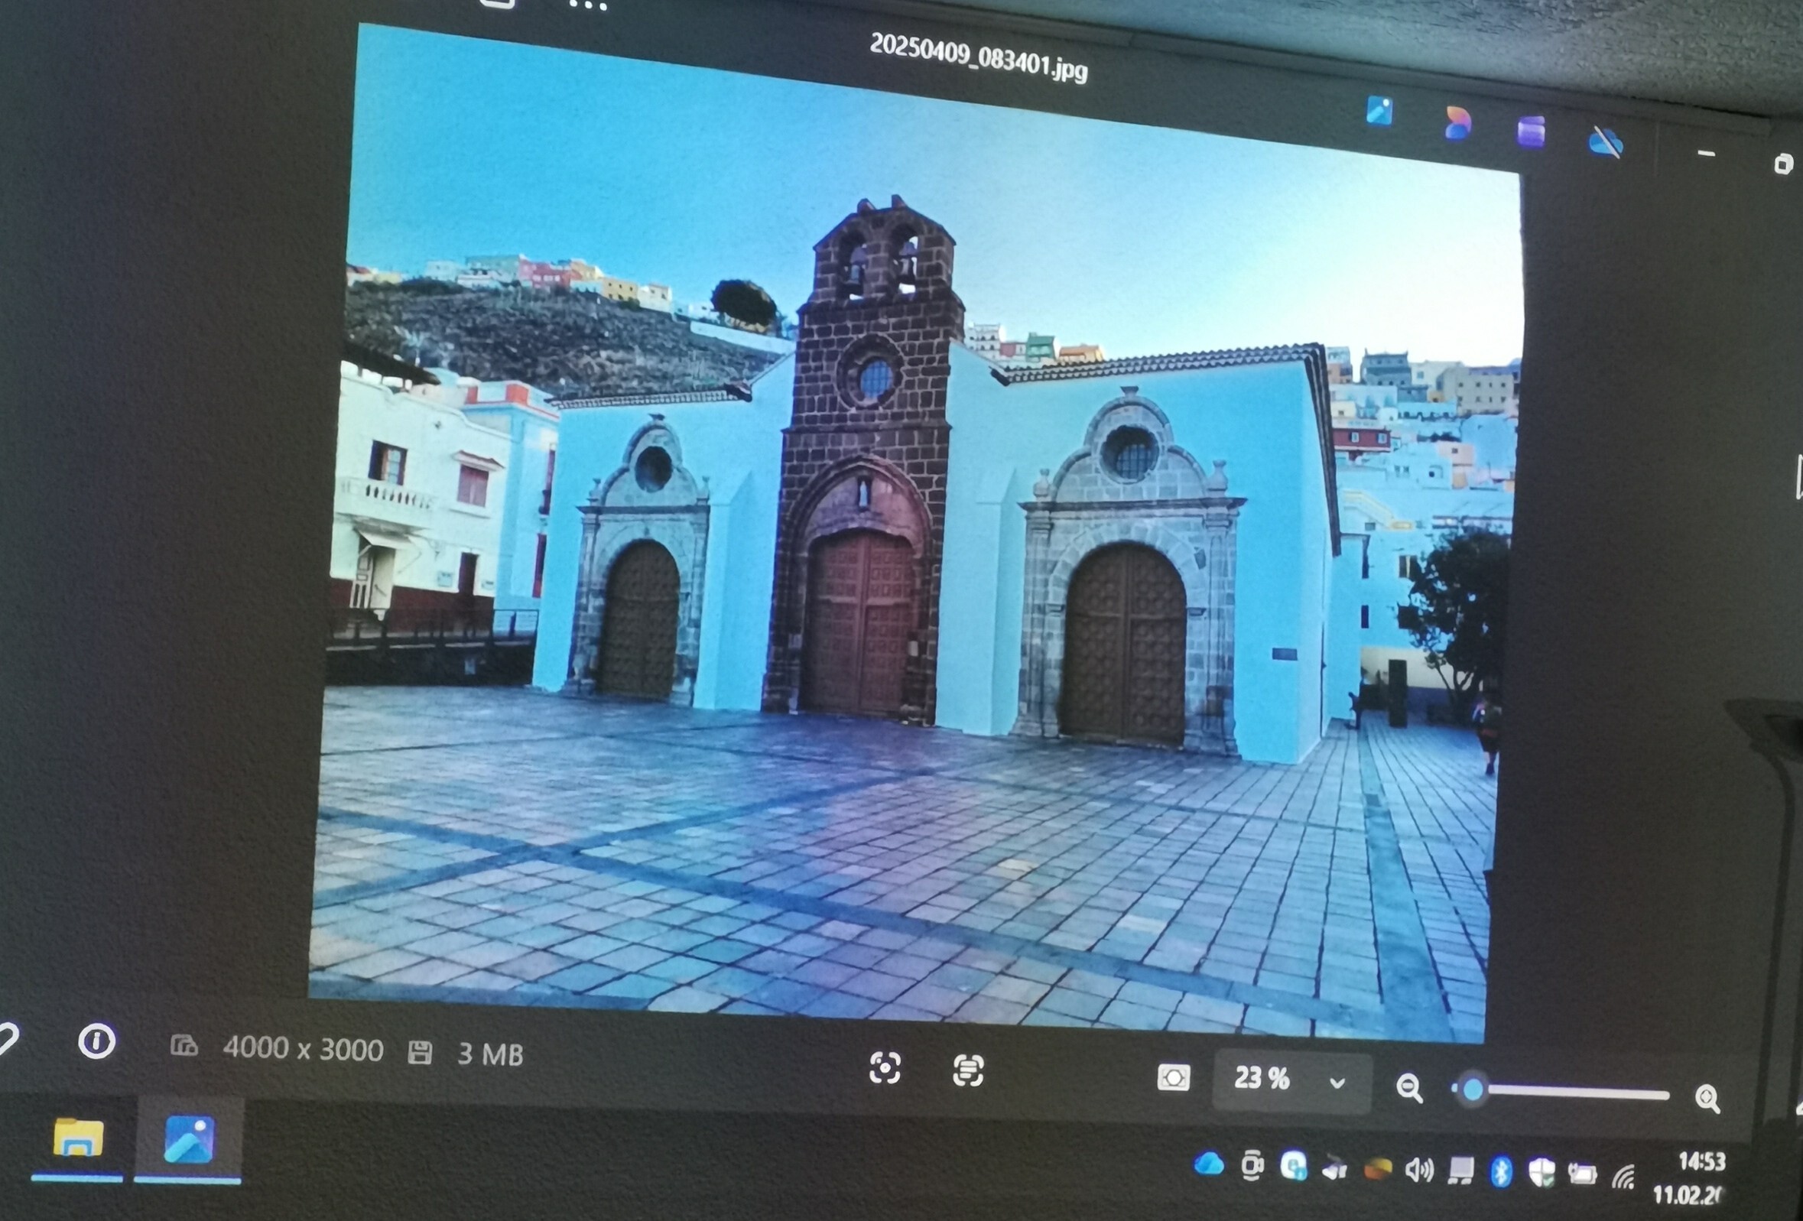Expand the 23 % zoom dropdown

1337,1083
